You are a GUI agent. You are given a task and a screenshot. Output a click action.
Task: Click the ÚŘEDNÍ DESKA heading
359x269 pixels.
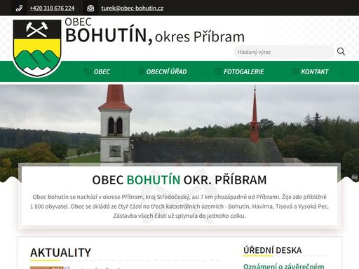273,250
